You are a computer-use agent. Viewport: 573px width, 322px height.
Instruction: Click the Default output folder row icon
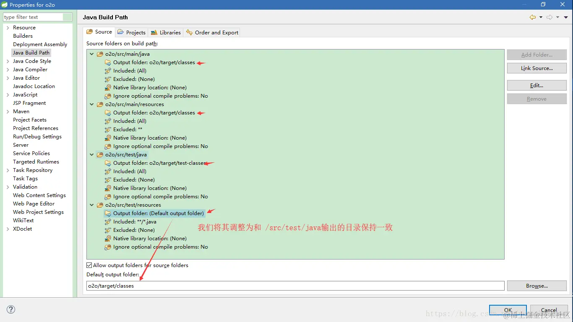pos(108,213)
